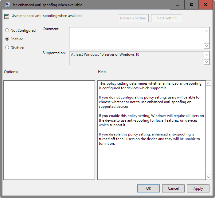The height and width of the screenshot is (198, 215).
Task: Click the Previous Setting button
Action: tap(133, 18)
